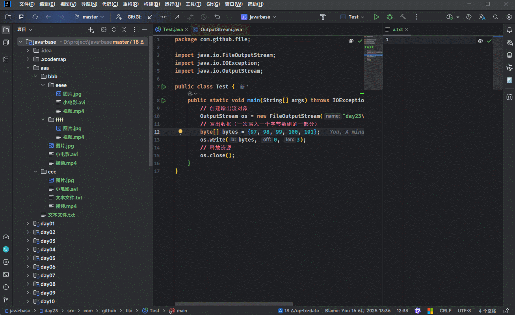Viewport: 515px width, 315px height.
Task: Switch to the OutputStream.java tab
Action: pos(221,29)
